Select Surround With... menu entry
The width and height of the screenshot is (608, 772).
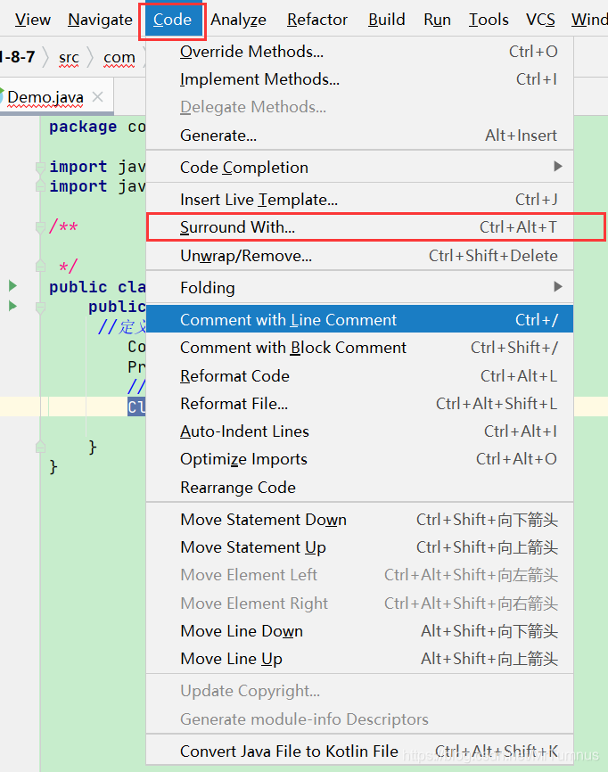(x=359, y=227)
